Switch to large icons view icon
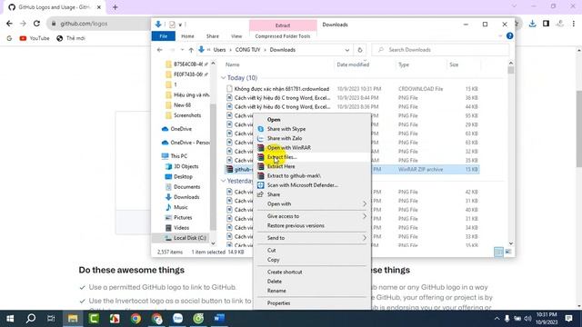 pos(508,253)
